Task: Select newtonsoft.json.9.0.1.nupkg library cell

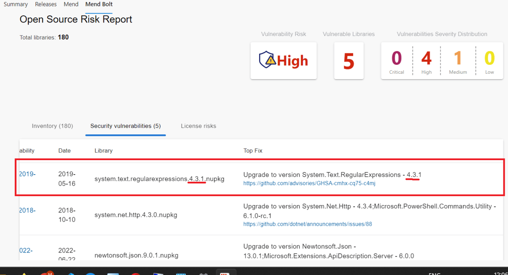Action: 137,256
